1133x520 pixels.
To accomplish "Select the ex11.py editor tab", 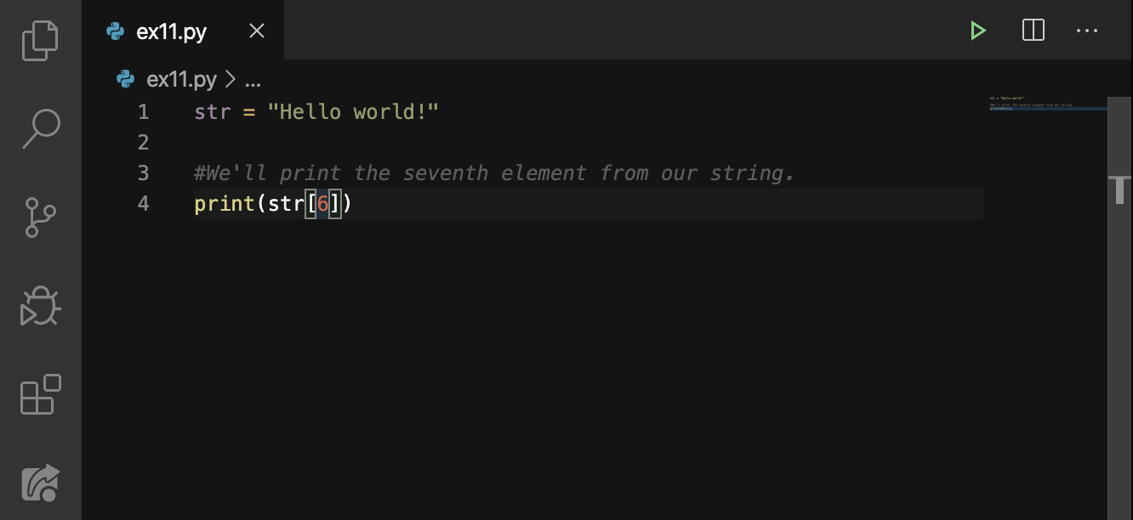I will pyautogui.click(x=170, y=31).
